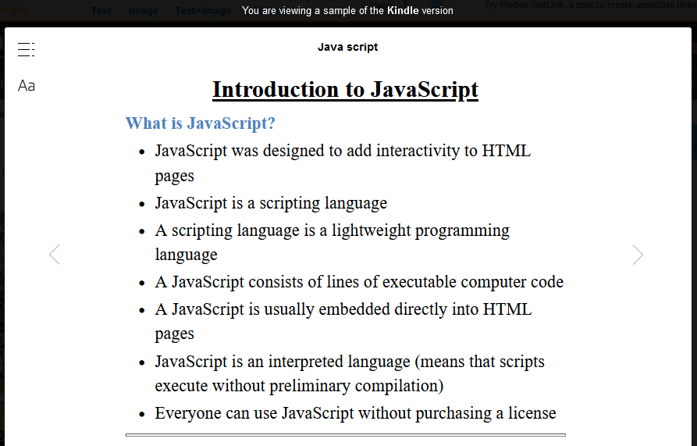Screen dimensions: 697x446
Task: Go to the previous page arrow
Action: click(x=54, y=255)
